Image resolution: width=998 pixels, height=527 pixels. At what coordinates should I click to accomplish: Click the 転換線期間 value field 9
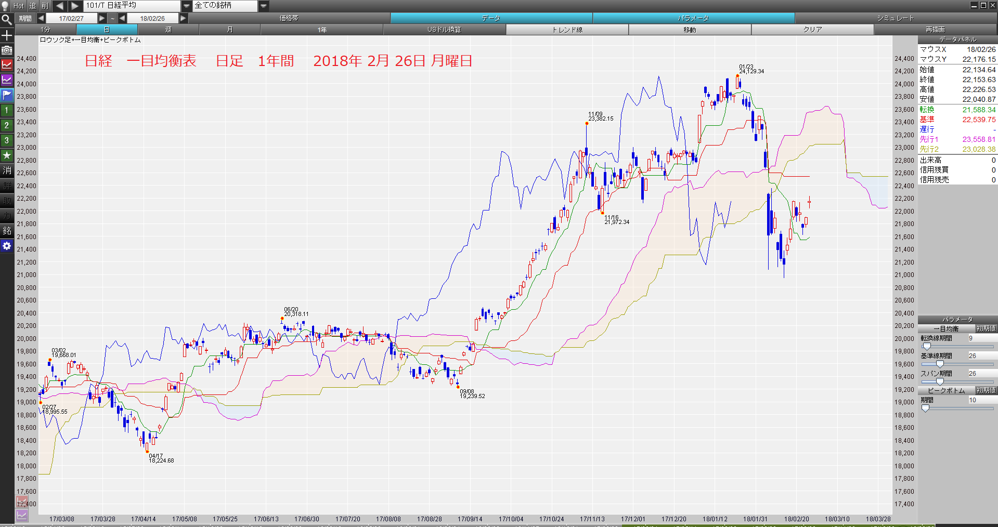pos(982,338)
